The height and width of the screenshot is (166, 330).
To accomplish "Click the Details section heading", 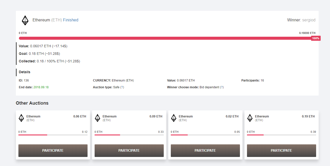I will pyautogui.click(x=24, y=72).
